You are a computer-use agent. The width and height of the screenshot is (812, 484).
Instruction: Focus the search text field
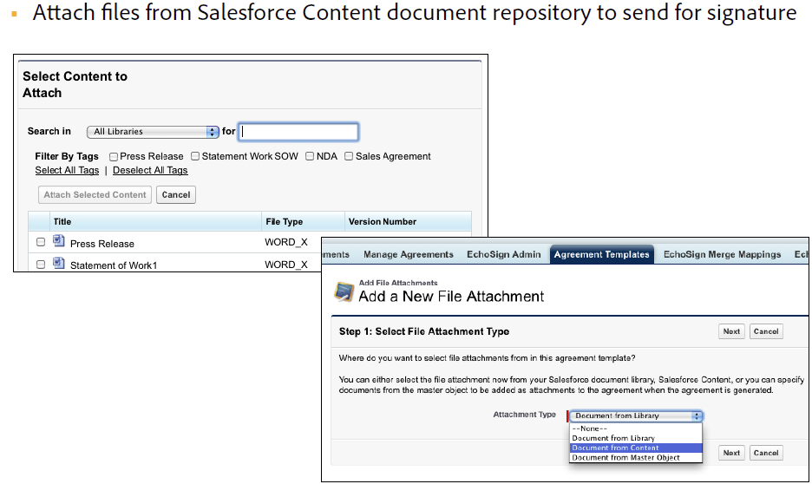click(x=298, y=132)
